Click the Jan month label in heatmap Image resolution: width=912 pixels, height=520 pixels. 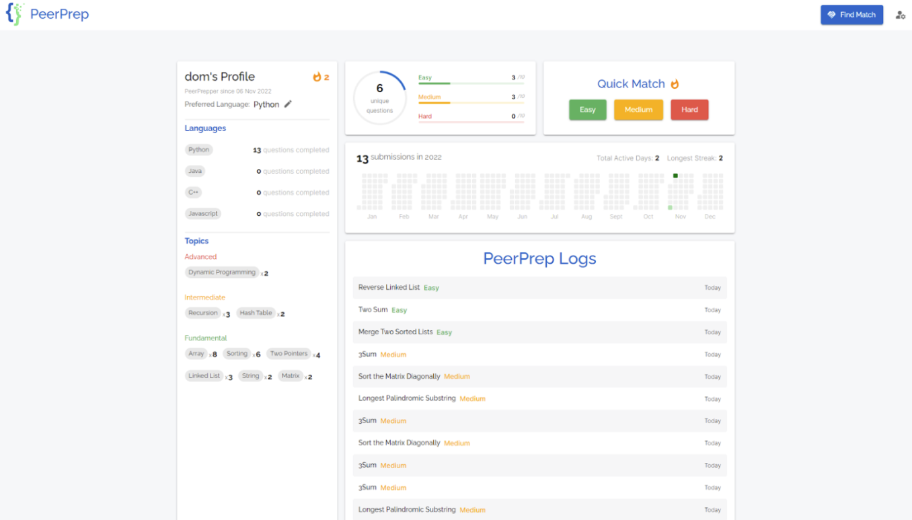pos(372,217)
